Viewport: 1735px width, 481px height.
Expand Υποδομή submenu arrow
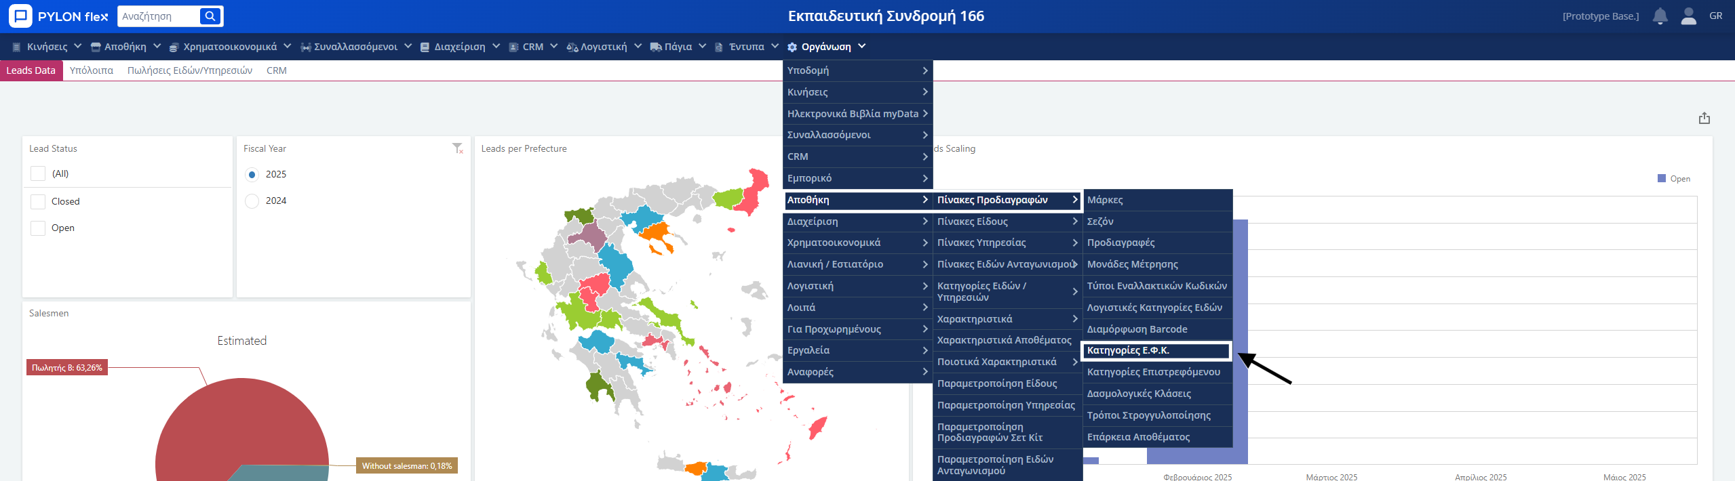[925, 70]
